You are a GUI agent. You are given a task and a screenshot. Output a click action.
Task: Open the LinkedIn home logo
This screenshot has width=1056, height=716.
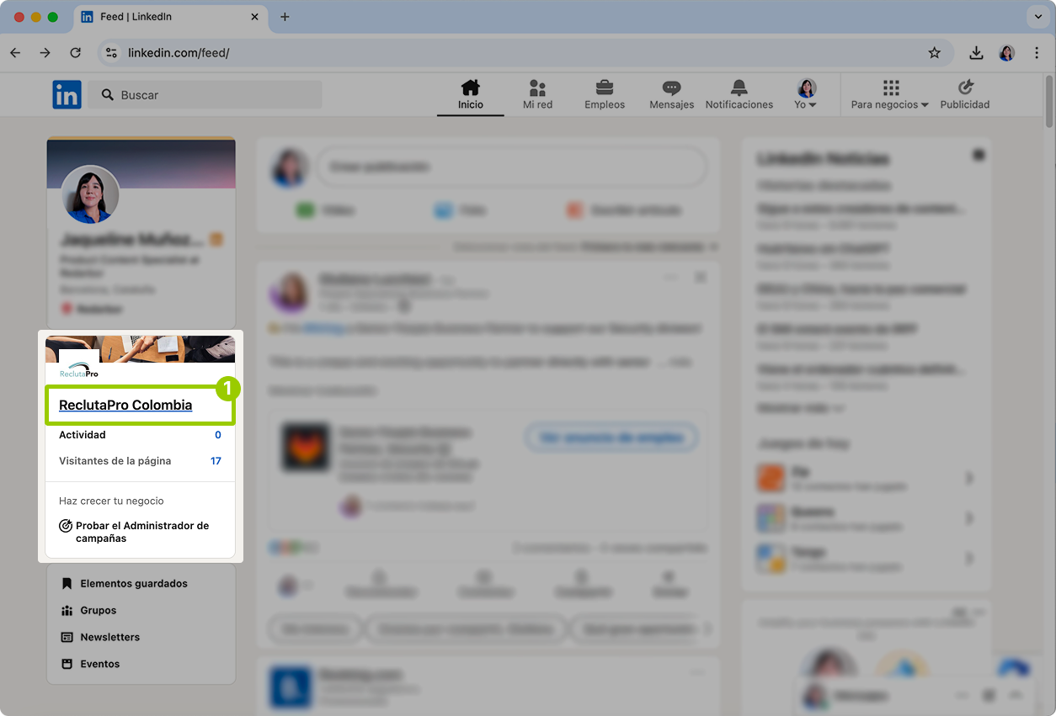point(67,94)
